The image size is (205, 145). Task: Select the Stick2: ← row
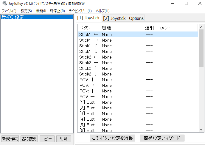(138, 57)
